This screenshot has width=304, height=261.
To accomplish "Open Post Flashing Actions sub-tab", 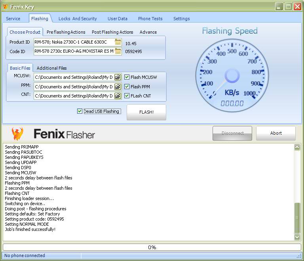I will [112, 32].
